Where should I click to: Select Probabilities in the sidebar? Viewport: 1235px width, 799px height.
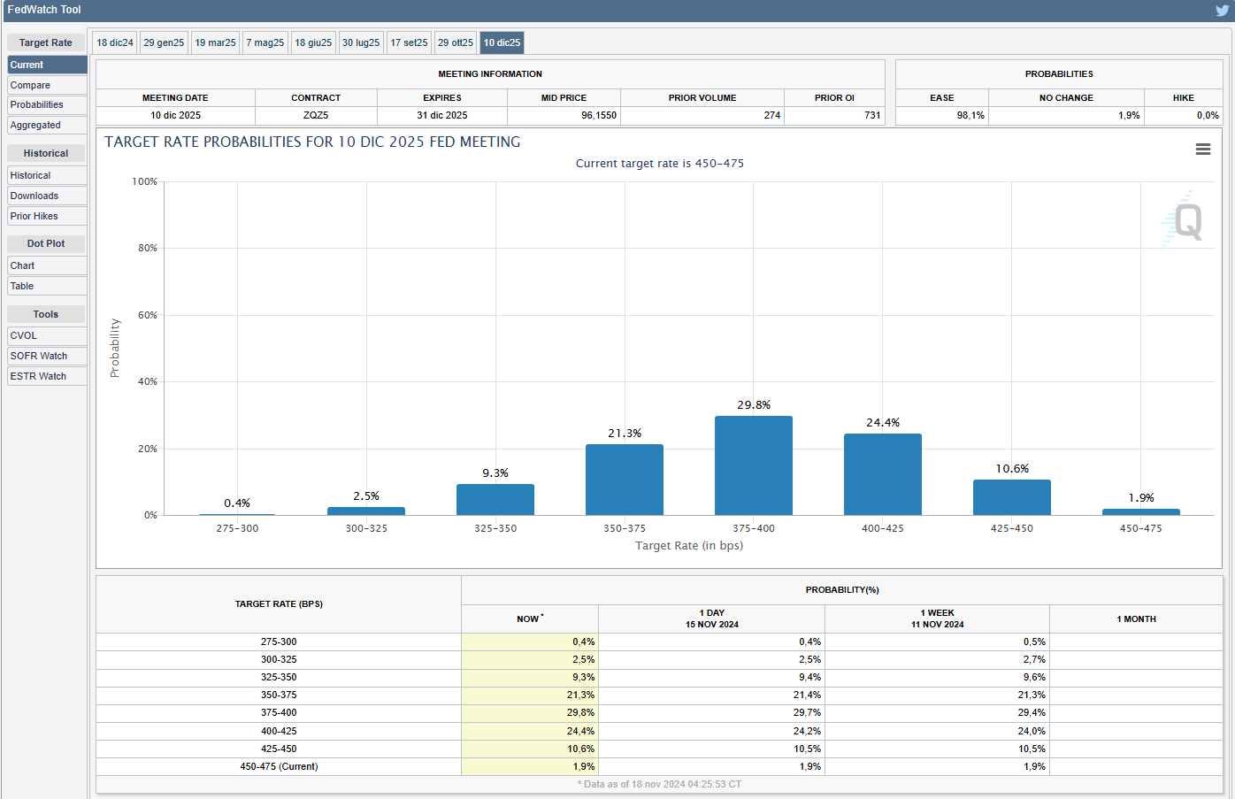(47, 104)
